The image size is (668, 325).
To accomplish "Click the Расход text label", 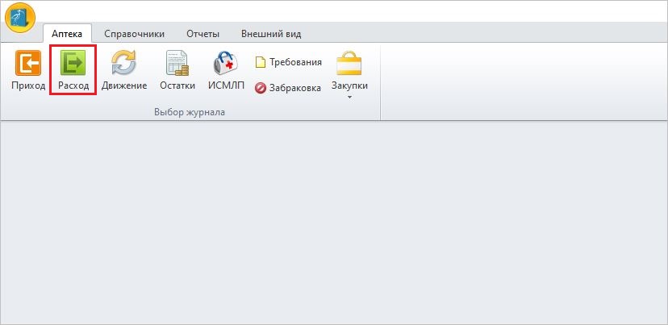I will pos(73,85).
